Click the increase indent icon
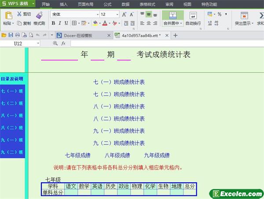264x199 pixels. click(133, 23)
